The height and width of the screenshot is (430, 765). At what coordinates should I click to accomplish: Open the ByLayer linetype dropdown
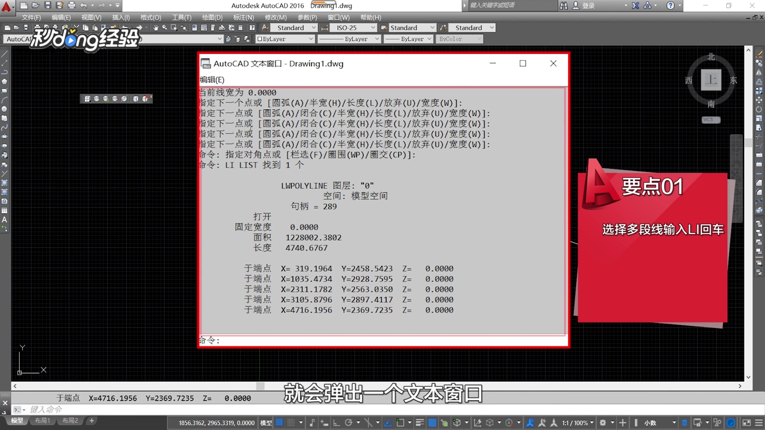coord(348,39)
